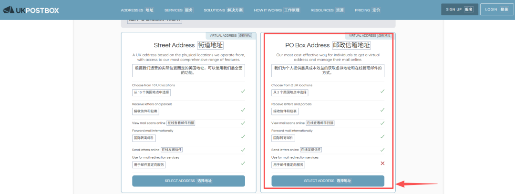
Task: Click the red X for PO Box mail redirection
Action: pyautogui.click(x=382, y=163)
